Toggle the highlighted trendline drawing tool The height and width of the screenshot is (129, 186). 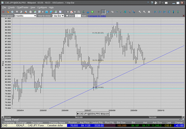pos(103,12)
